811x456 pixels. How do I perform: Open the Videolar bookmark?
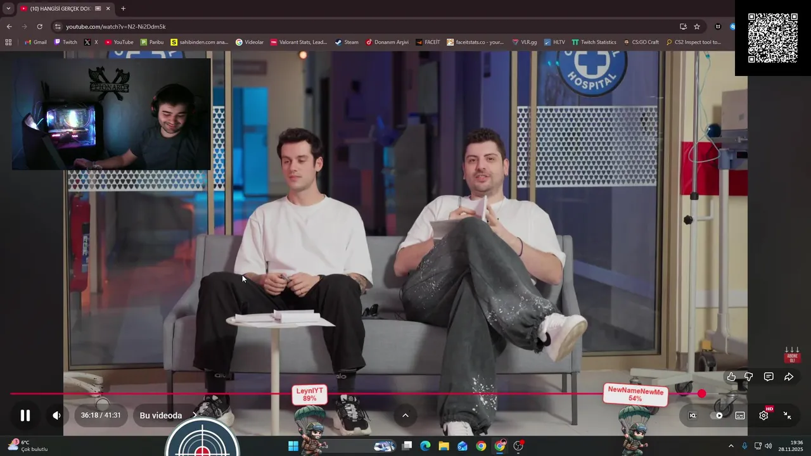(250, 42)
